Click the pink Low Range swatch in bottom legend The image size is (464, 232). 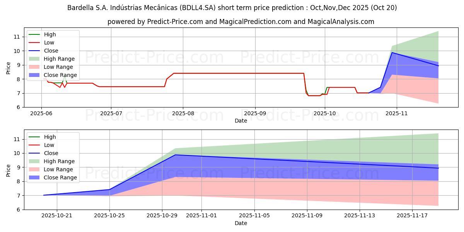(x=34, y=169)
